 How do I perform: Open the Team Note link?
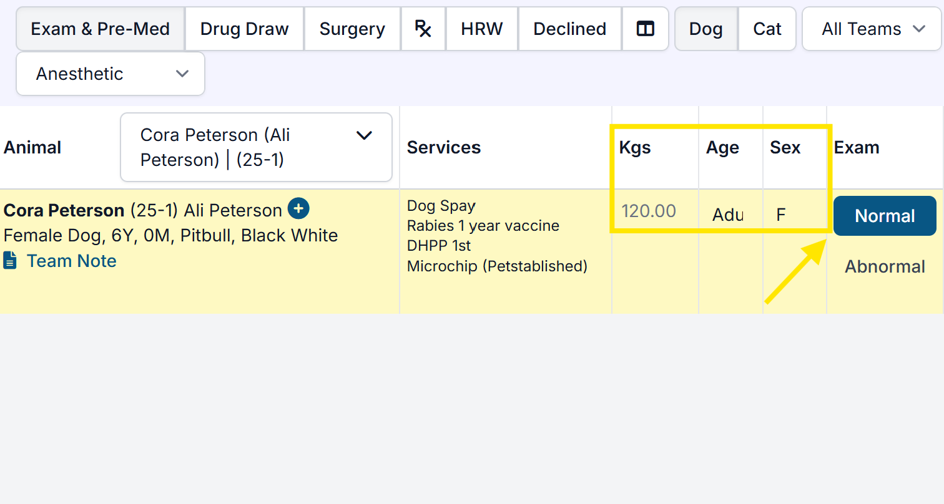(x=71, y=260)
